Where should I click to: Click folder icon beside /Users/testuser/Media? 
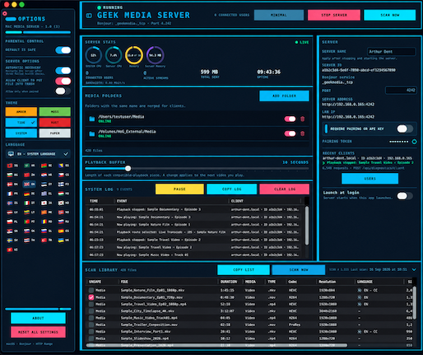point(92,119)
